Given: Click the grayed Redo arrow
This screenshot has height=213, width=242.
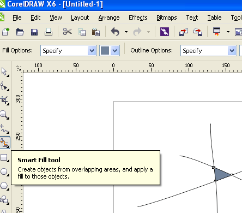Looking at the screenshot, I should 137,32.
